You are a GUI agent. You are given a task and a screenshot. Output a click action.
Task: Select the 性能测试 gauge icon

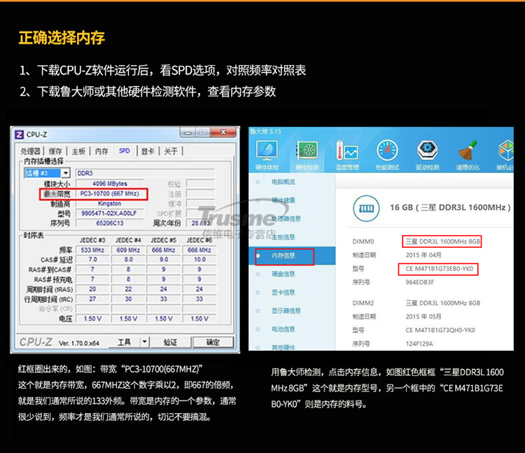point(387,151)
